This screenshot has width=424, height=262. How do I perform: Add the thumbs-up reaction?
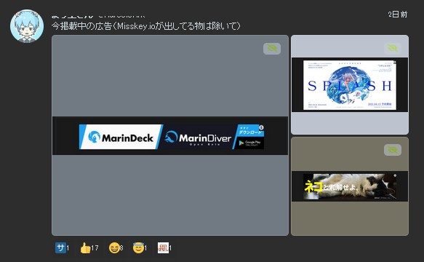[x=89, y=247]
